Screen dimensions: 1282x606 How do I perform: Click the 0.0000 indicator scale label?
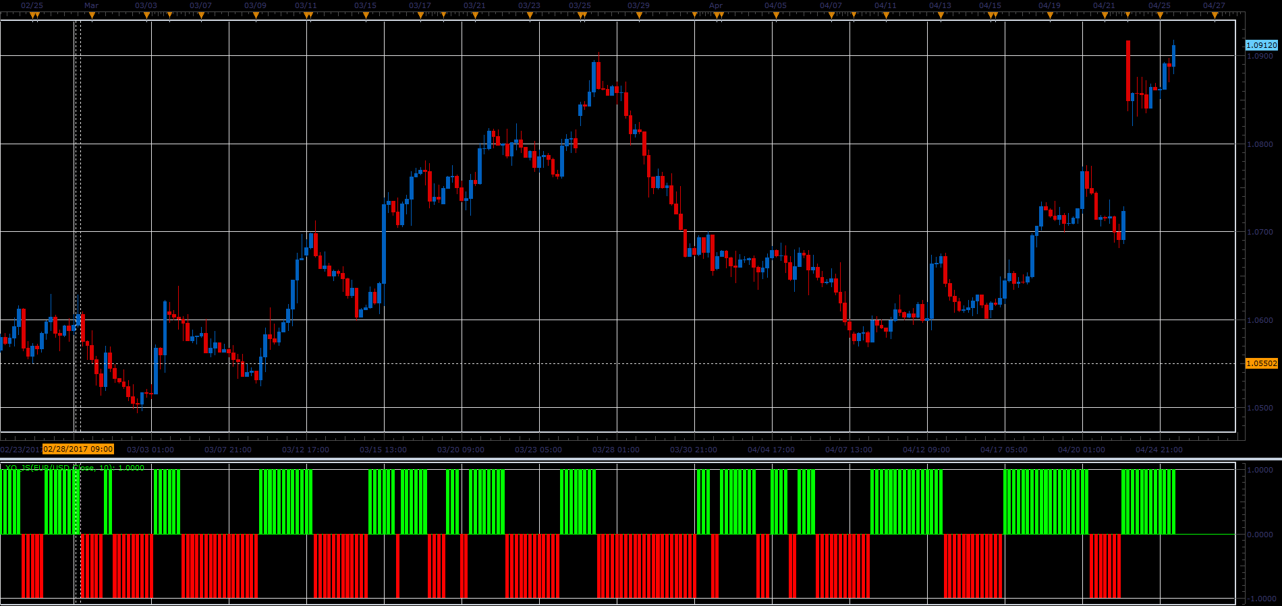point(1261,535)
